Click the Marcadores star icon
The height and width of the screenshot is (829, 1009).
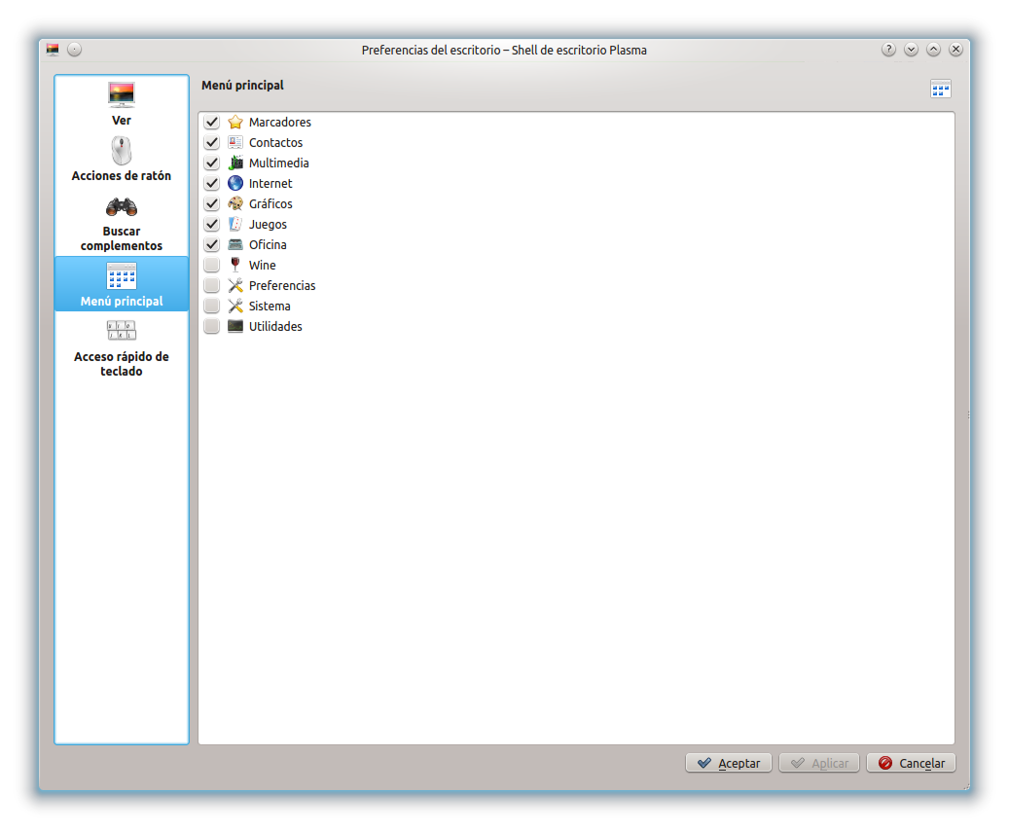pos(235,122)
